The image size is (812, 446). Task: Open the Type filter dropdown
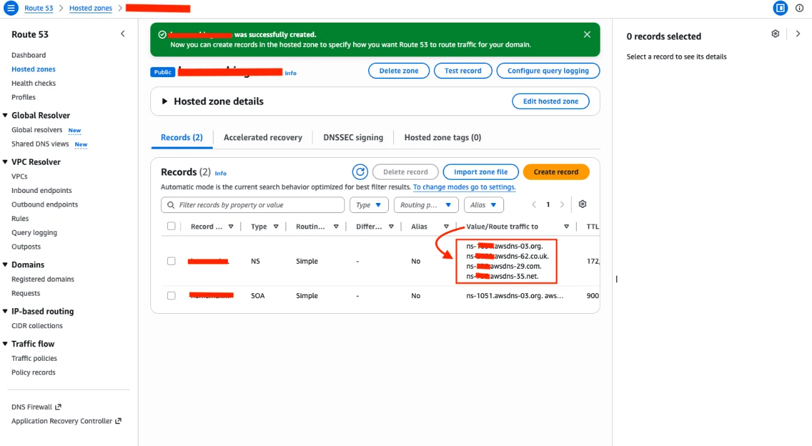coord(369,205)
